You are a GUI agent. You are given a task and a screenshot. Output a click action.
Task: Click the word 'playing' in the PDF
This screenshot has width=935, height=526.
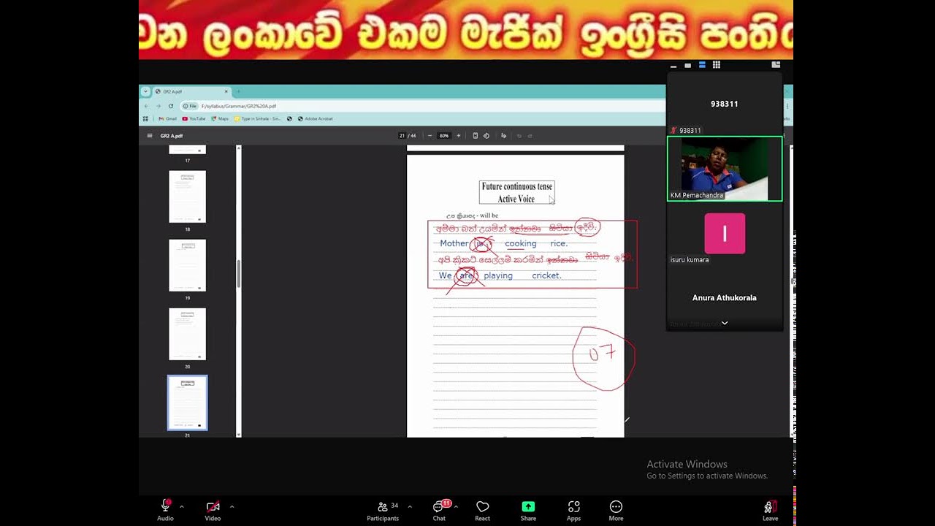coord(498,276)
